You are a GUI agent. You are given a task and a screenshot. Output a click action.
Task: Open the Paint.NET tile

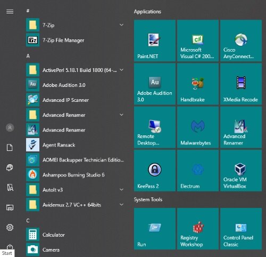tap(155, 41)
